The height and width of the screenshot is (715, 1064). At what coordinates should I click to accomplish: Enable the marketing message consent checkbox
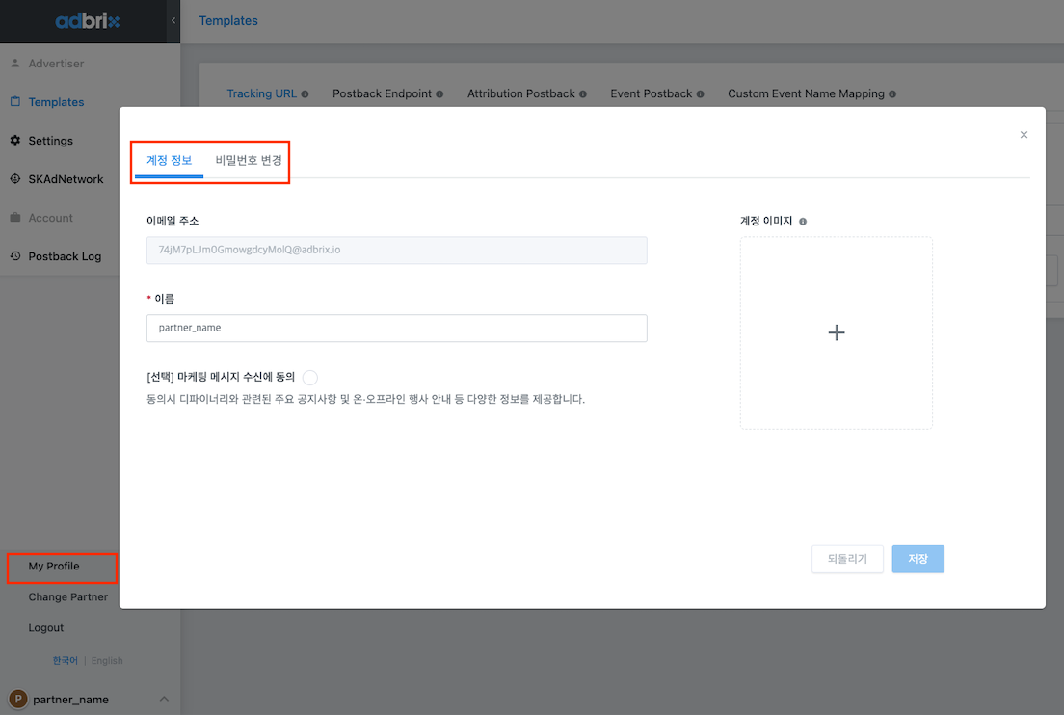310,378
